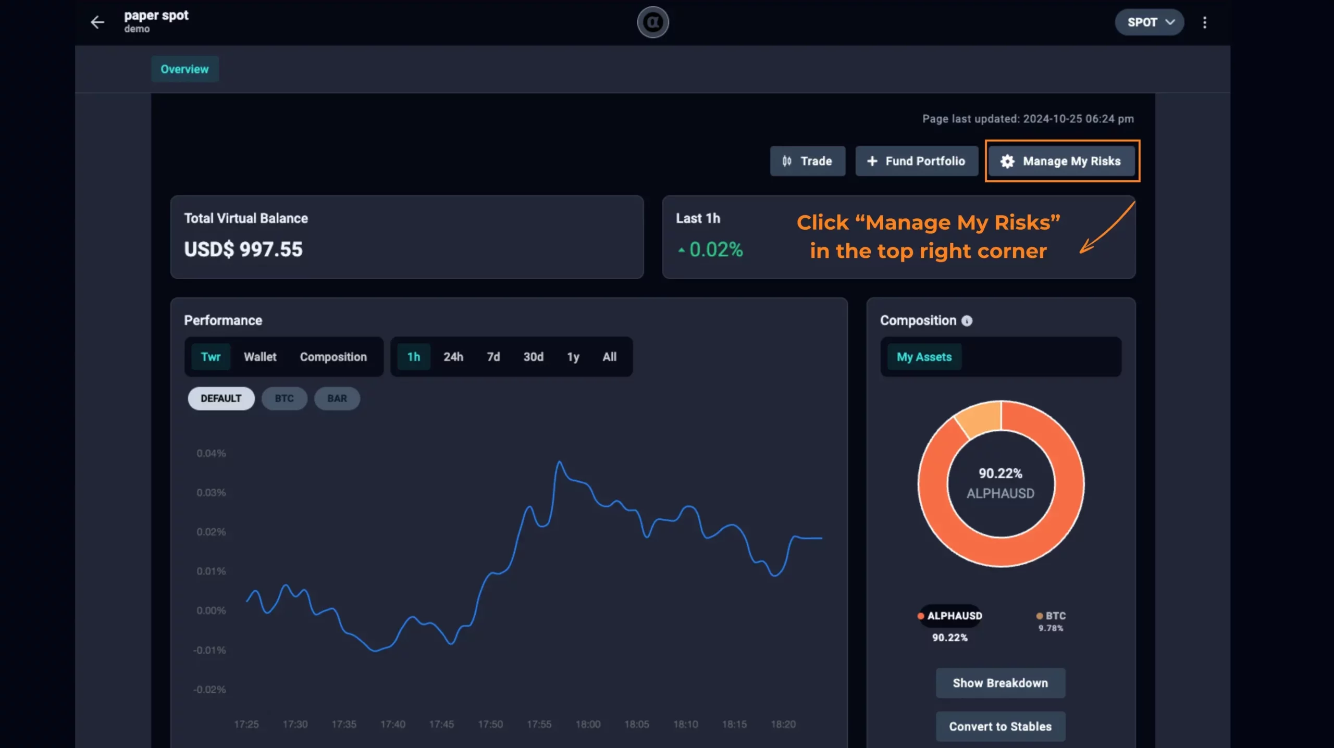
Task: Click the 0.04% y-axis label
Action: (x=211, y=454)
